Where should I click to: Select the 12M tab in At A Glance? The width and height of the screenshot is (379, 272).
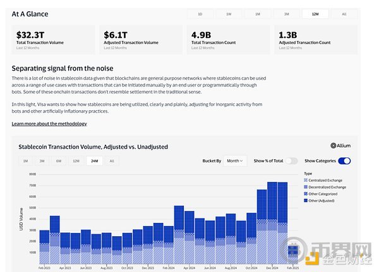[315, 14]
